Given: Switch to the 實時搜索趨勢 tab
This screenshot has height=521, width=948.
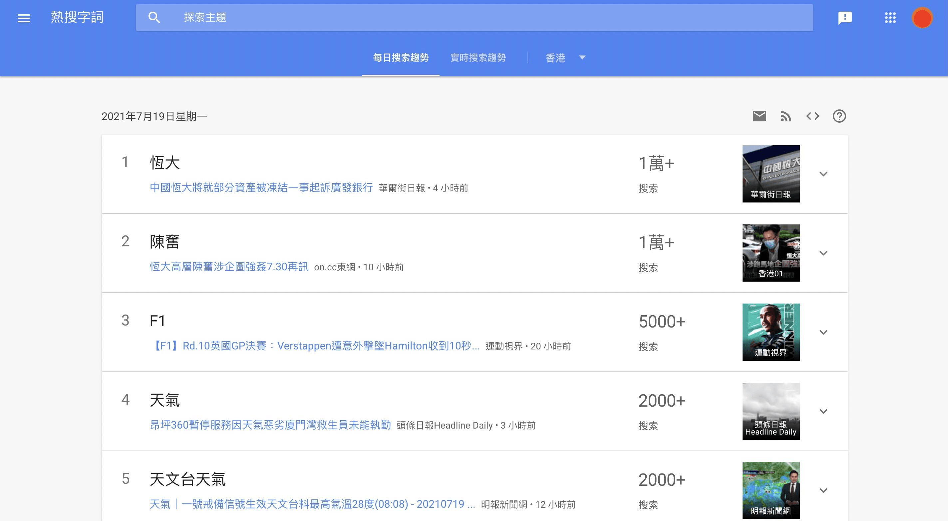Looking at the screenshot, I should pos(478,58).
